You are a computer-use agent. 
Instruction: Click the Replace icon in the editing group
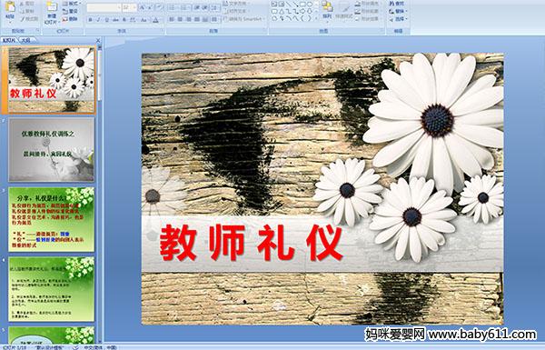click(x=397, y=11)
